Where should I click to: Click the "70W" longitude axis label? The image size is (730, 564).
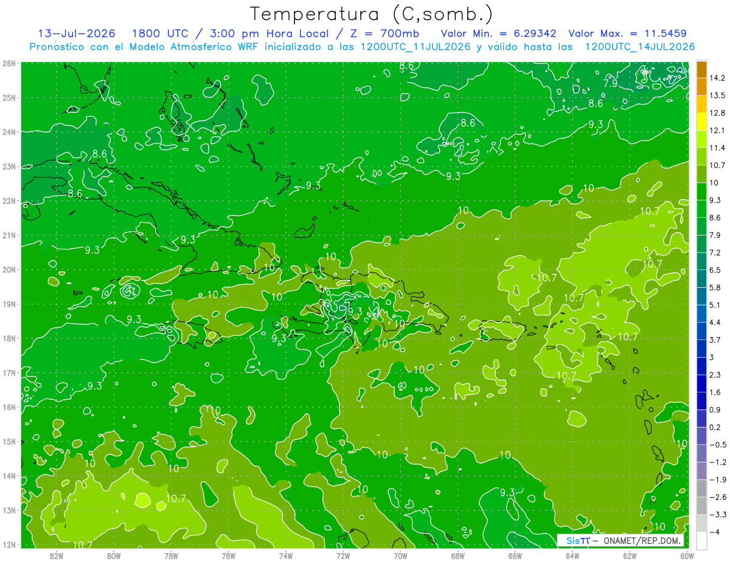(x=400, y=556)
